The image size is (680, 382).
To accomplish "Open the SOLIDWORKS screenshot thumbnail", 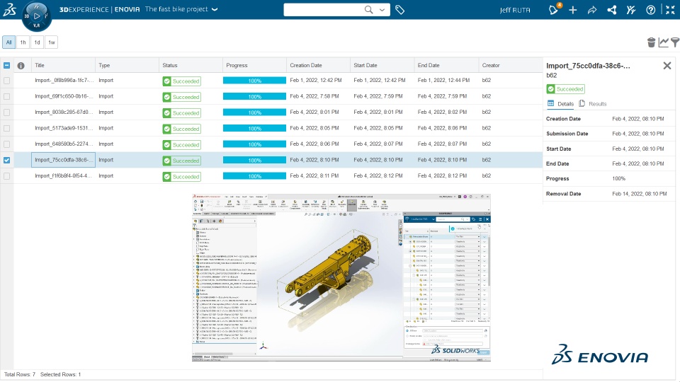I will click(x=341, y=277).
